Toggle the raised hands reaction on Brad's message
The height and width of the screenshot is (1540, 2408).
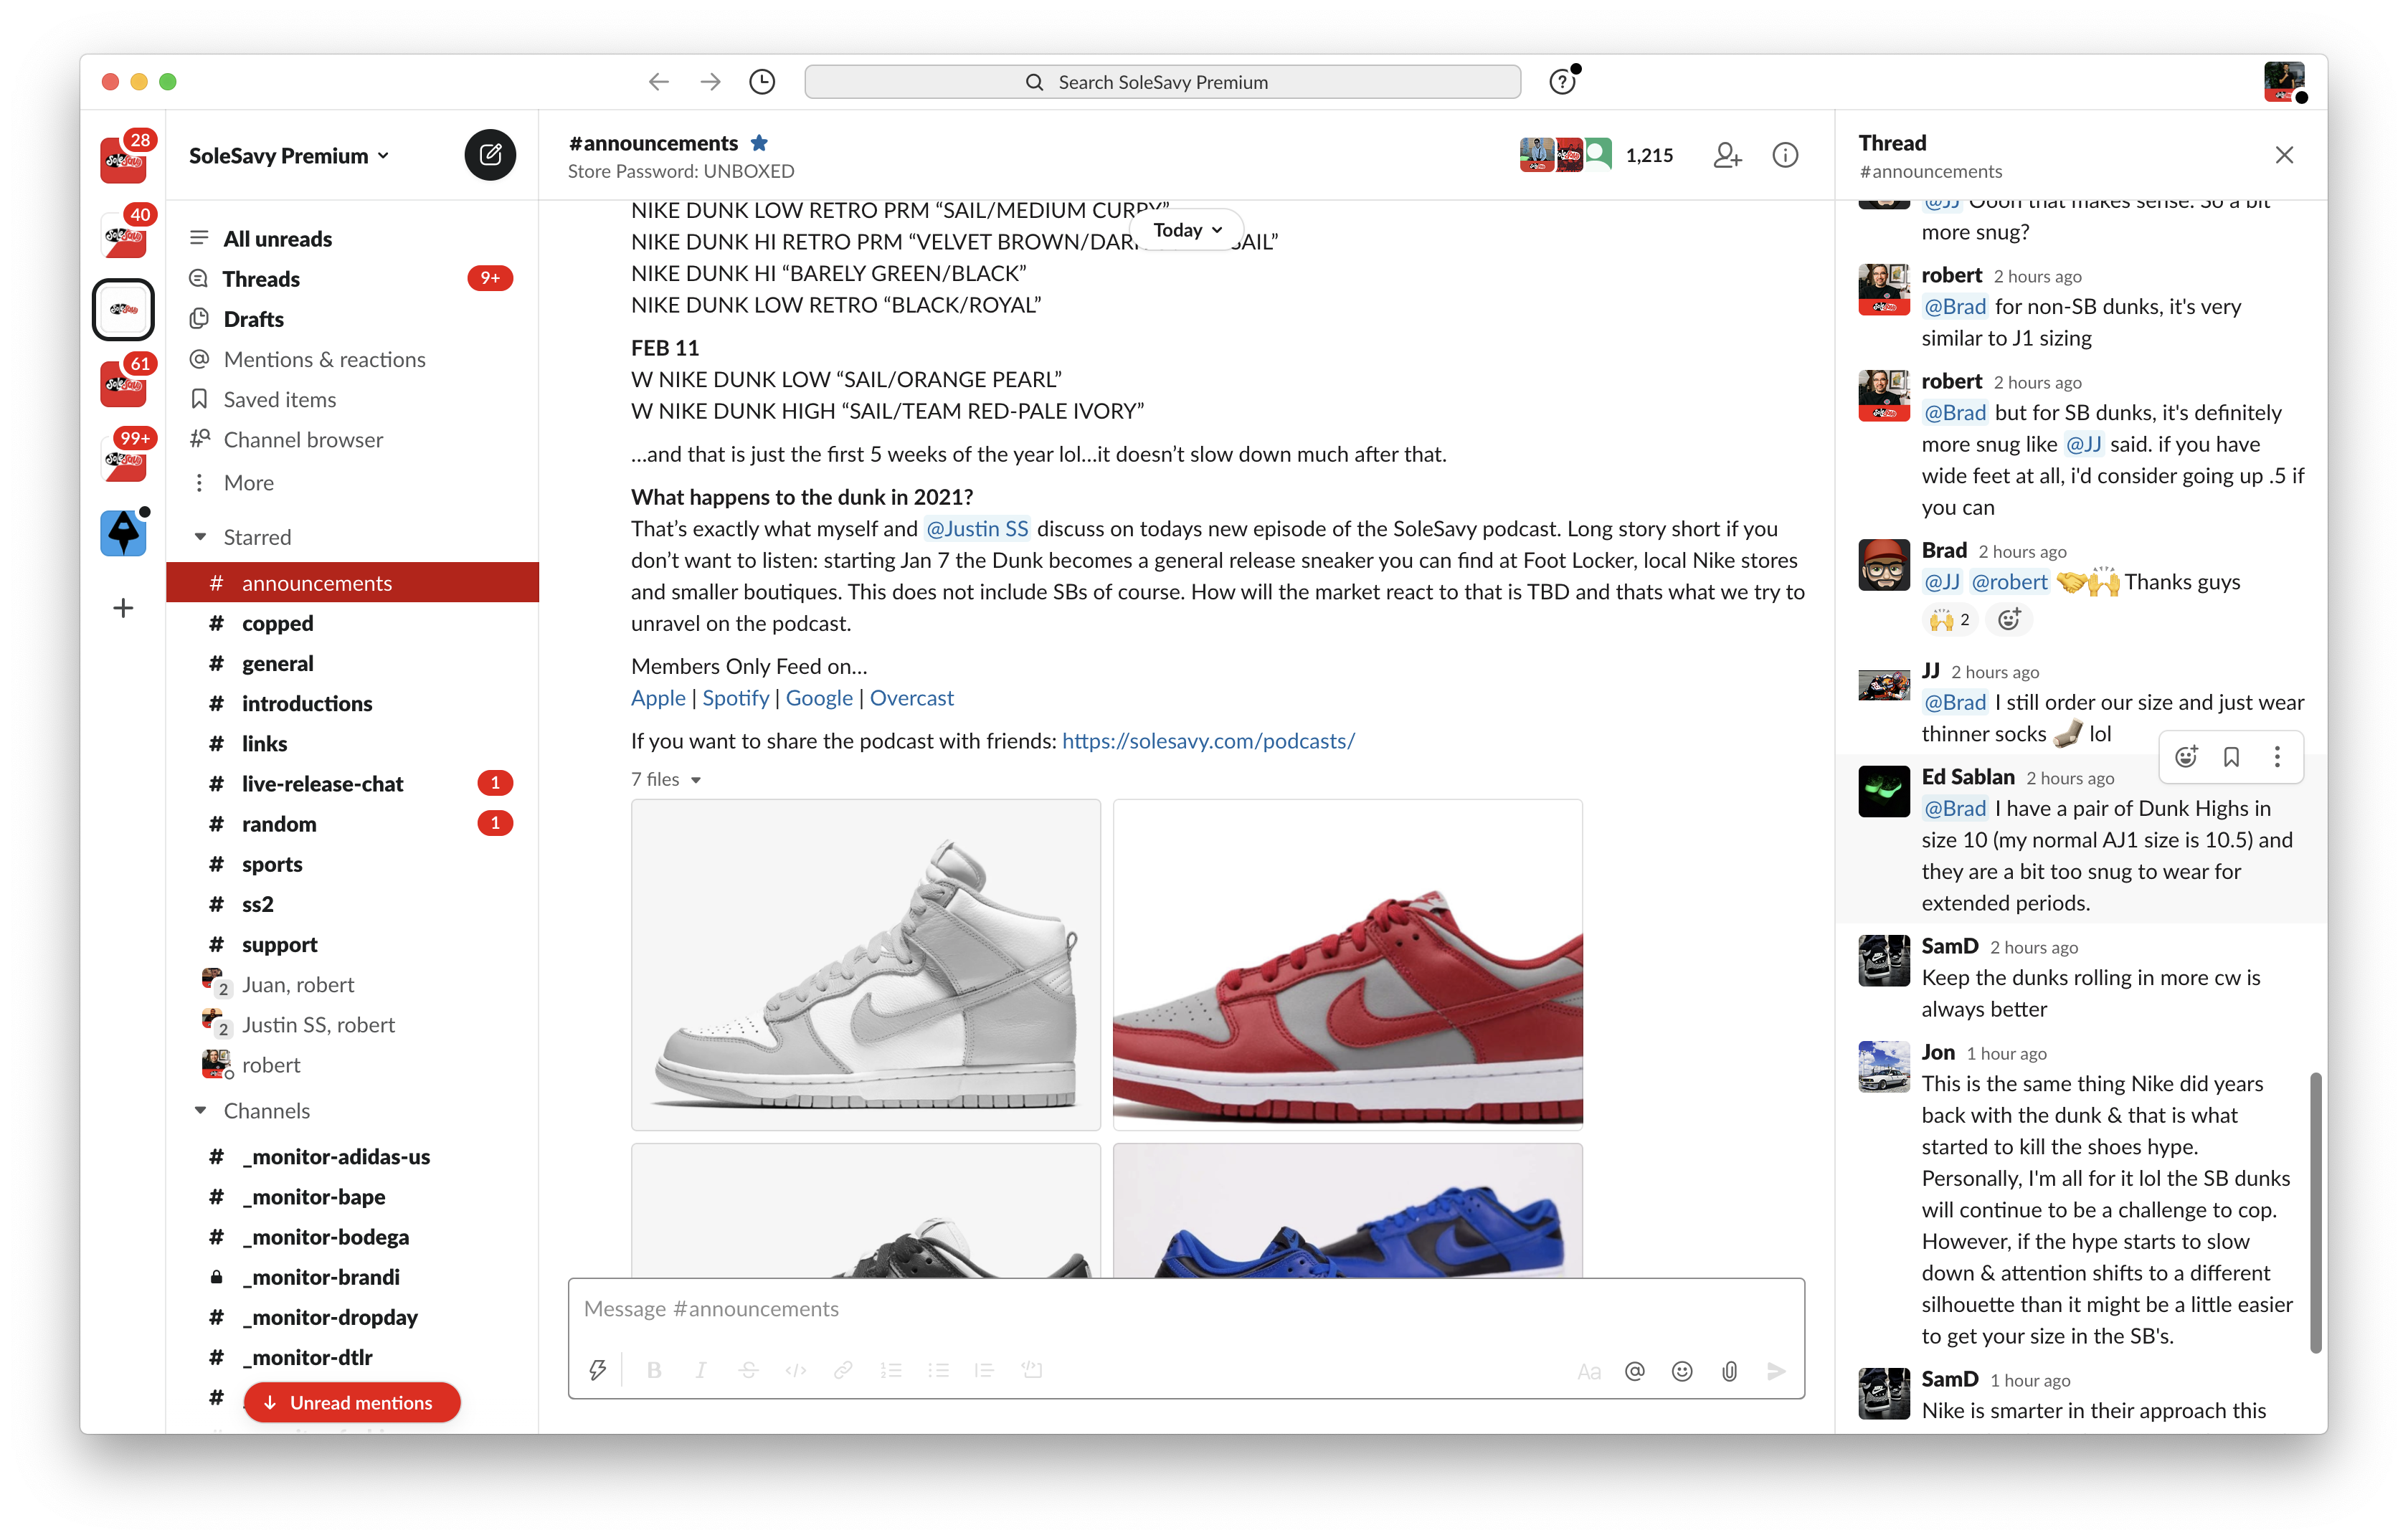[1949, 620]
